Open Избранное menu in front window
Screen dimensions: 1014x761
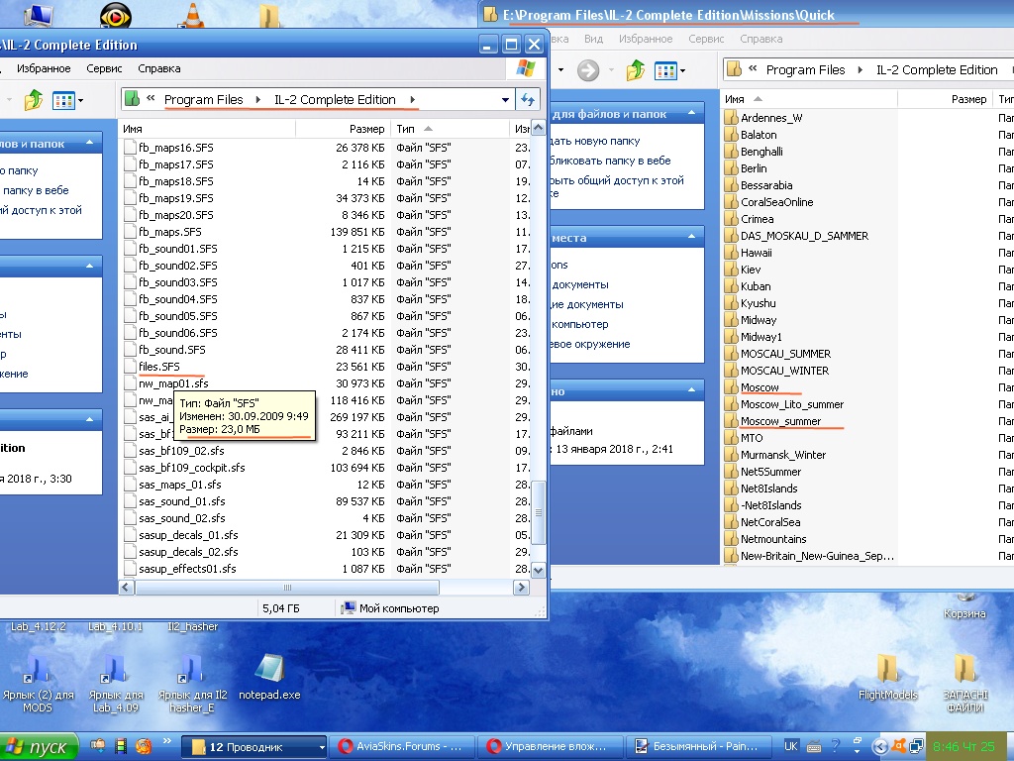[x=44, y=68]
